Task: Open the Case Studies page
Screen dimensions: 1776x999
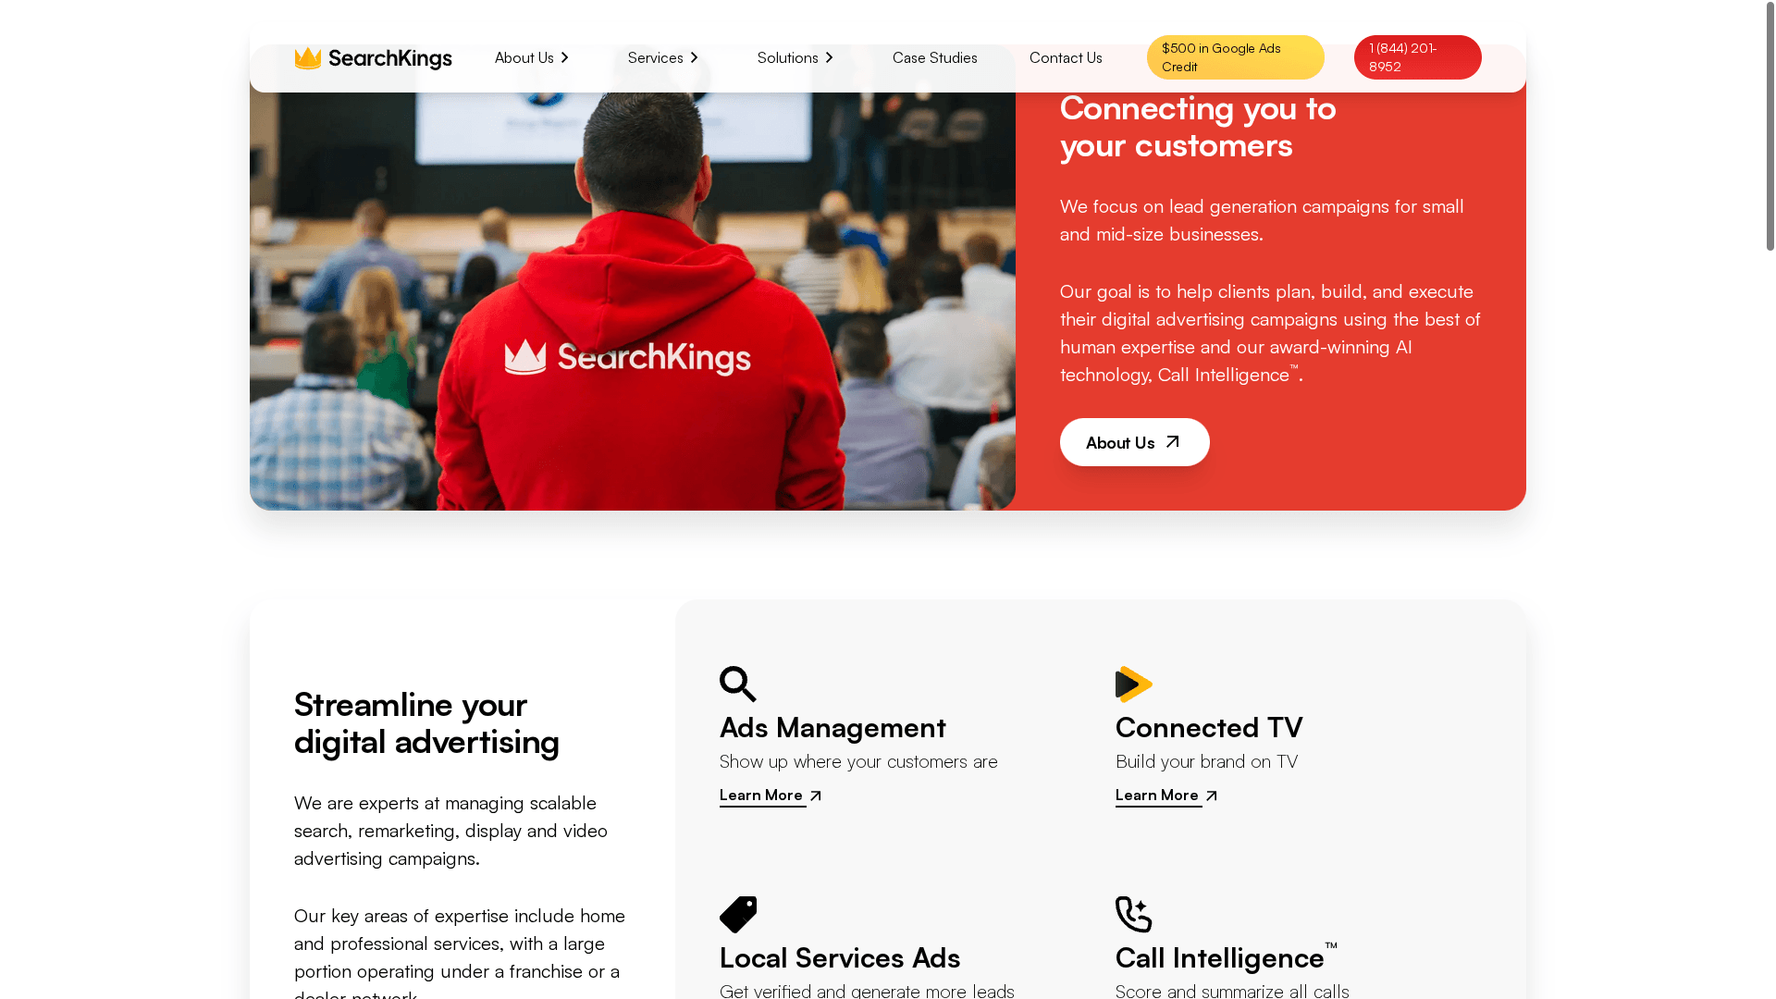Action: point(934,57)
